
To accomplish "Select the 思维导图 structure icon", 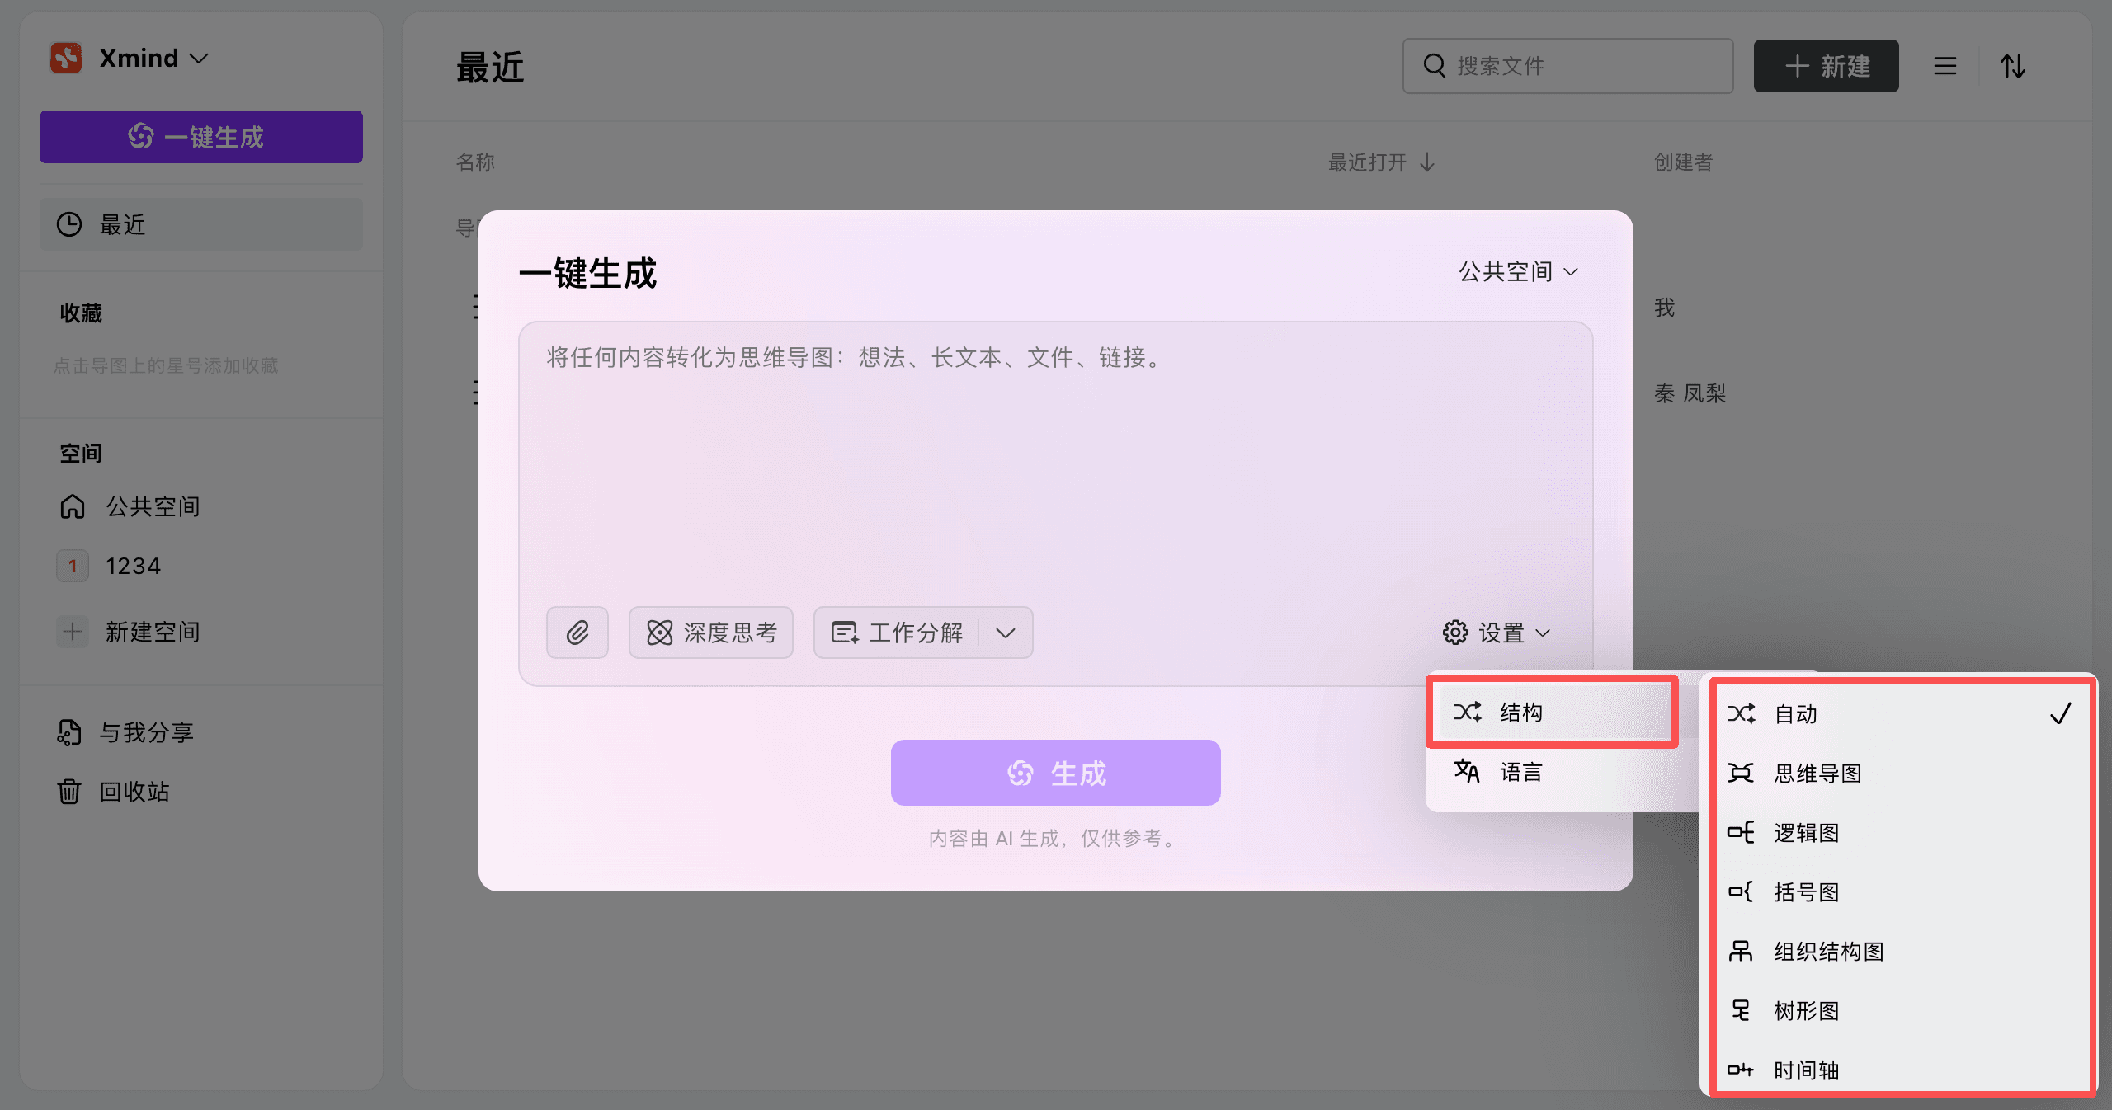I will (x=1742, y=774).
